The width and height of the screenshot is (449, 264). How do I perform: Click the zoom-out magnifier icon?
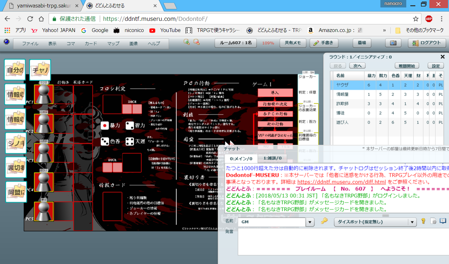click(196, 42)
